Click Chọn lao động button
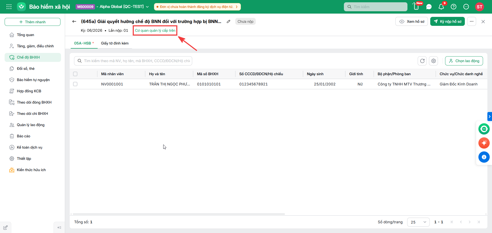492x233 pixels. [464, 61]
